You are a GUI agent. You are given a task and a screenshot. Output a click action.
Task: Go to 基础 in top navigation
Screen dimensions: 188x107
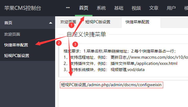click(x=119, y=8)
